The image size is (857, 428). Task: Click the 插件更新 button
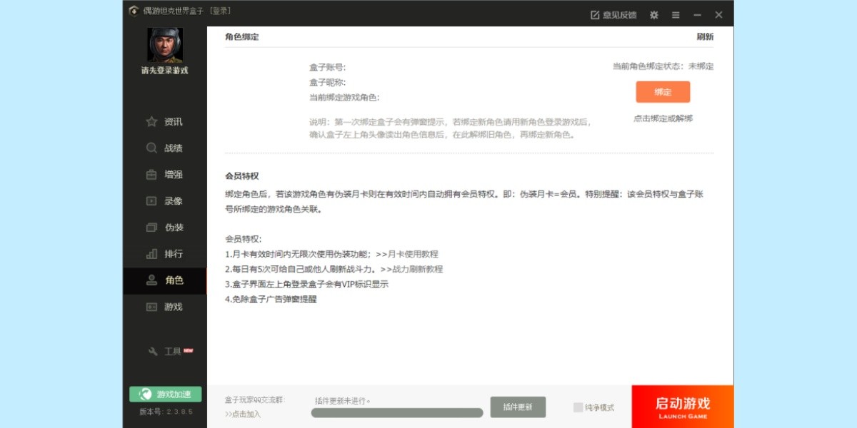point(518,407)
